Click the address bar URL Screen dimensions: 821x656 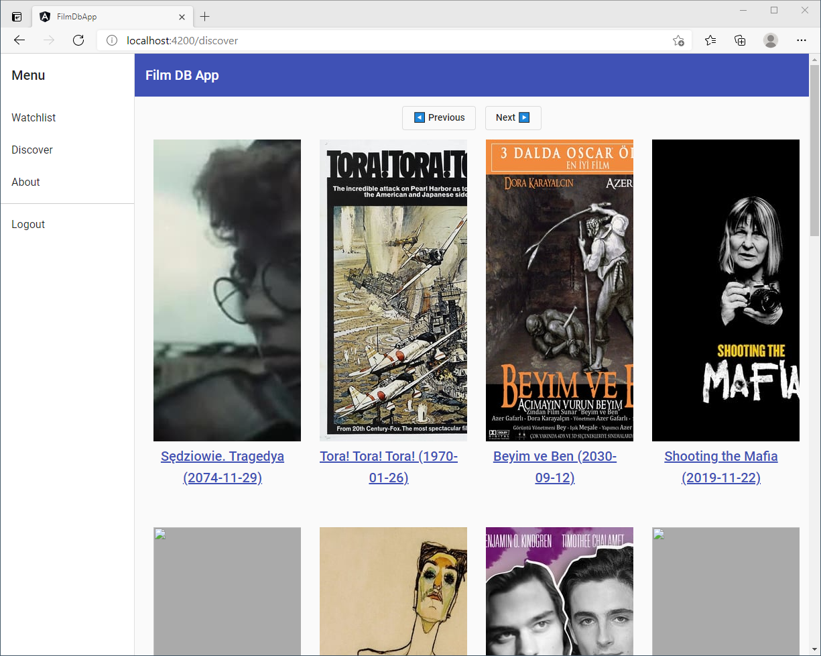coord(182,40)
